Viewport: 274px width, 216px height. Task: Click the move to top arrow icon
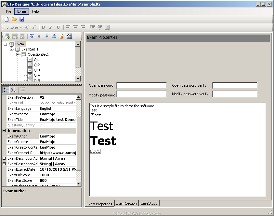coord(32,36)
